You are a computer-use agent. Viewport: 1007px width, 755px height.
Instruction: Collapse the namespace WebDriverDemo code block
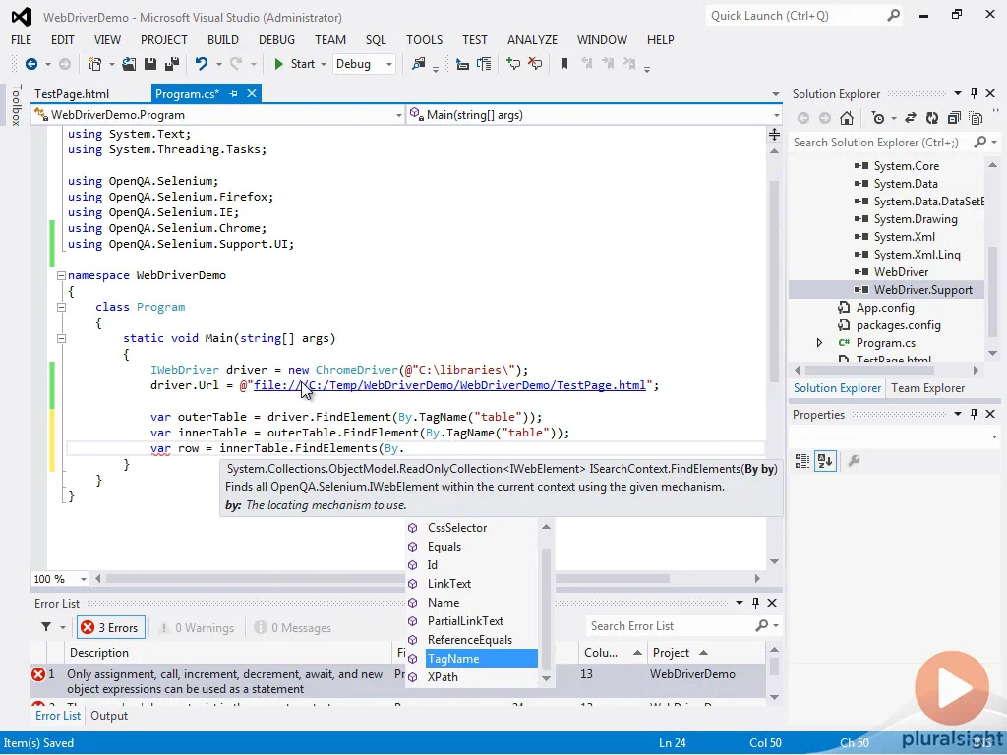pos(61,275)
